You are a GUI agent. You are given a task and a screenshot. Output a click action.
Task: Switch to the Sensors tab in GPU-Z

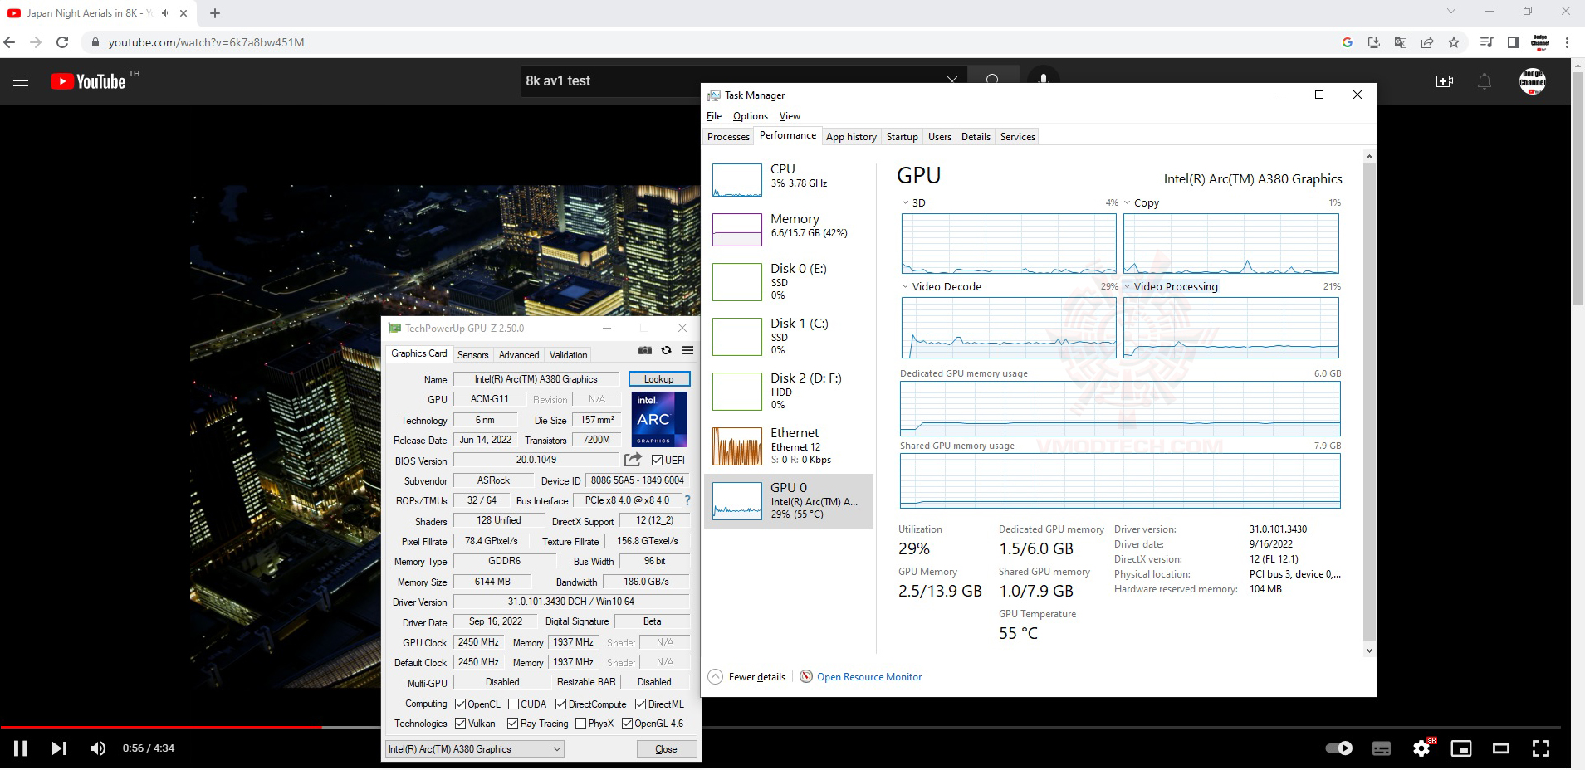[x=472, y=355]
